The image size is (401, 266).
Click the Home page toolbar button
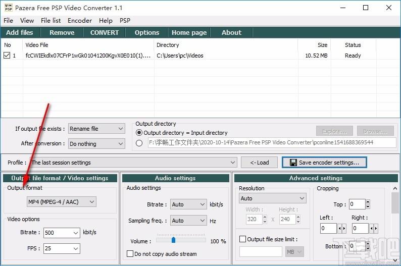click(189, 32)
